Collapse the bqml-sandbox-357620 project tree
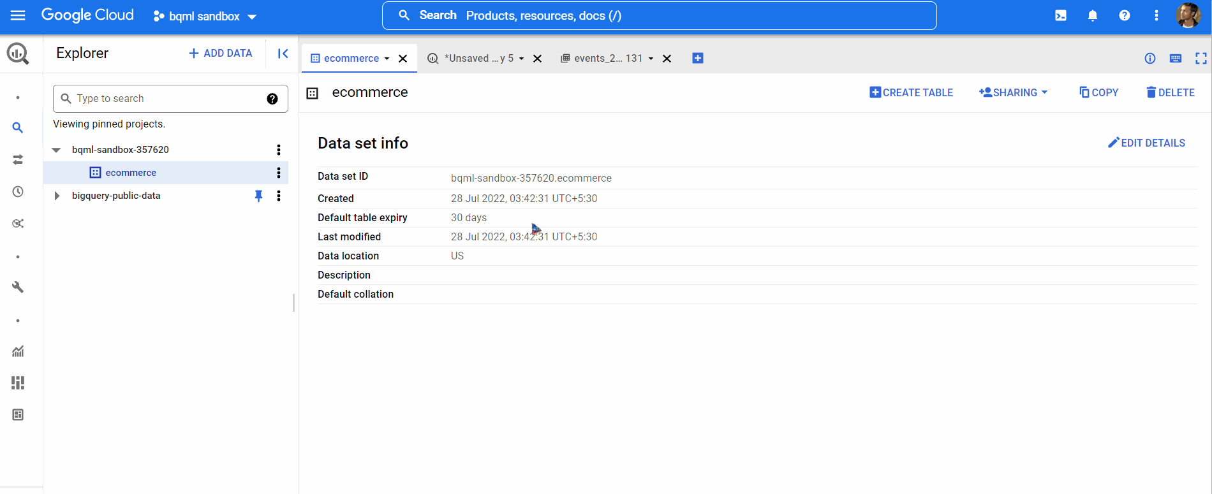 tap(56, 150)
